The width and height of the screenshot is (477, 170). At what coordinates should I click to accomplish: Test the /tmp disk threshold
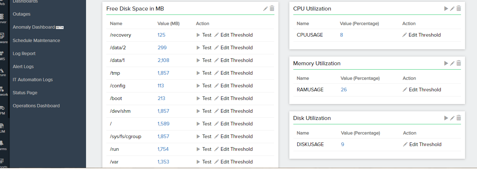tap(204, 73)
